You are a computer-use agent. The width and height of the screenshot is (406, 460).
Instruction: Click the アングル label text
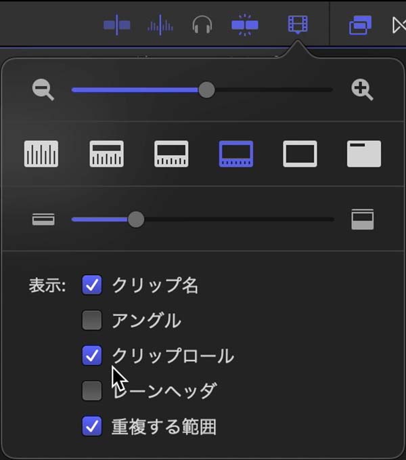coord(146,320)
